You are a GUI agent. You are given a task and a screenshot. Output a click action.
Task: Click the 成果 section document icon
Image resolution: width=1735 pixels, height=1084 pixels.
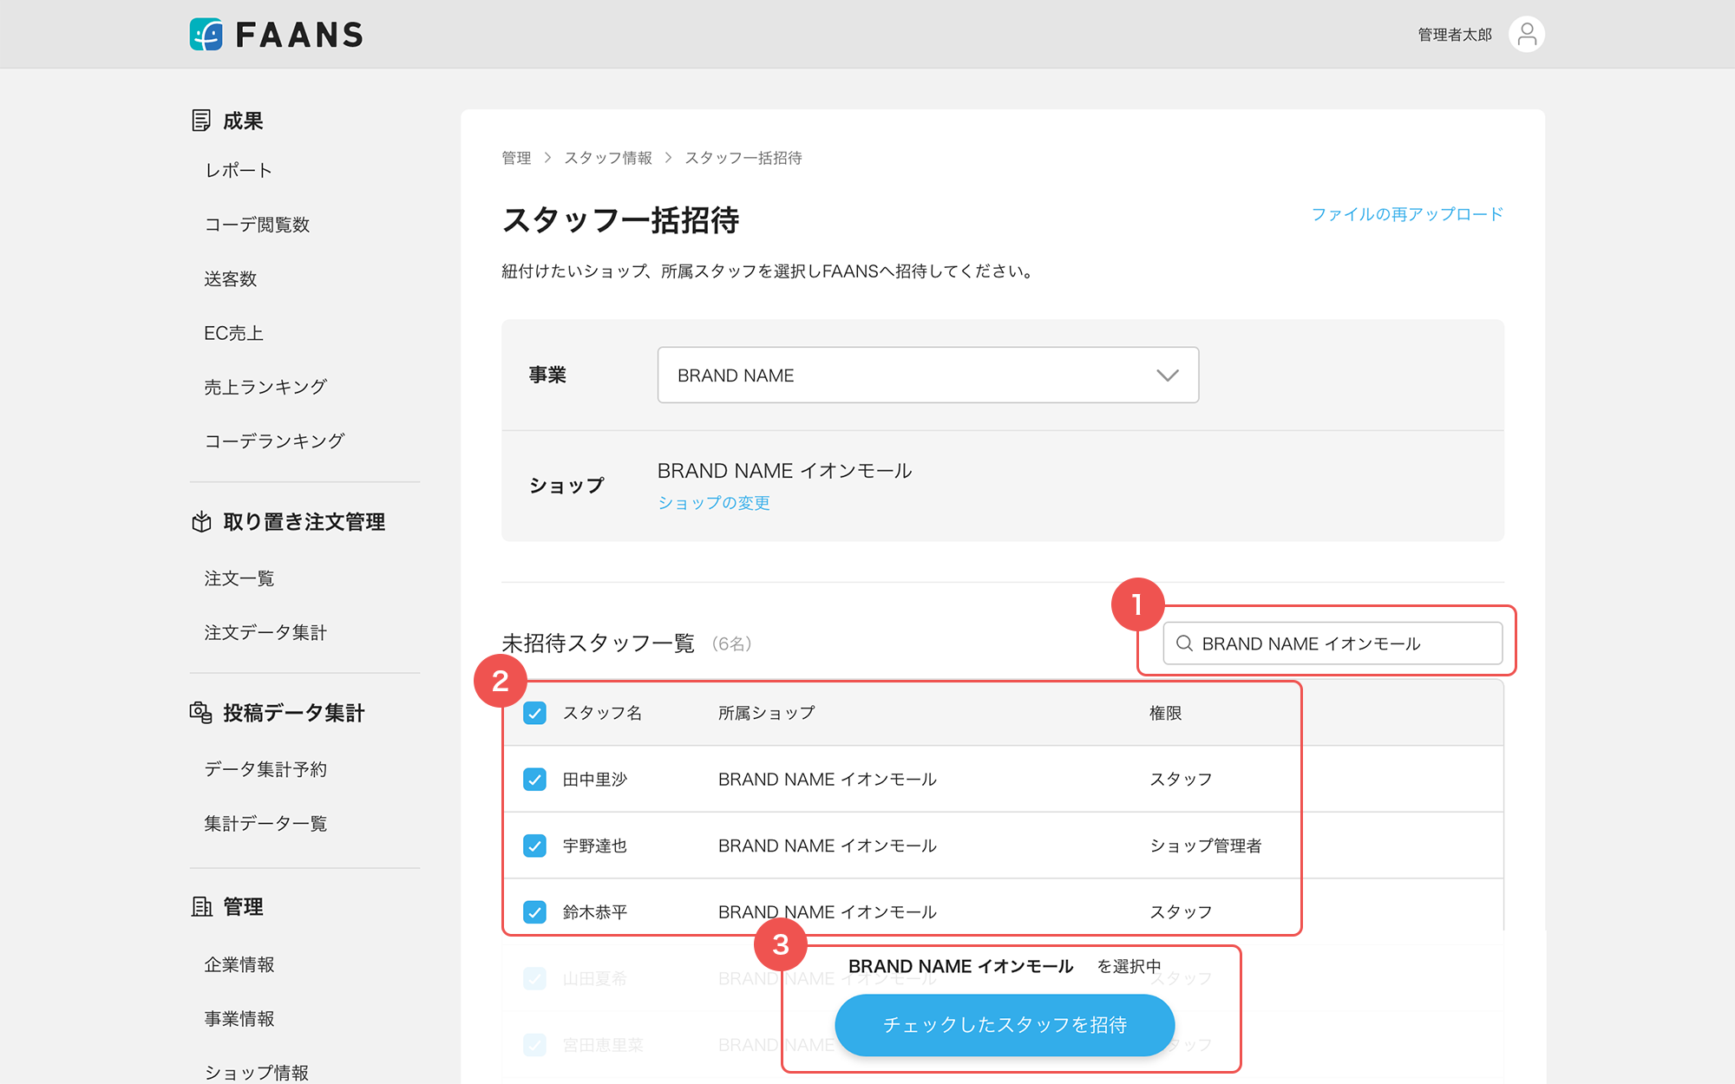tap(201, 121)
